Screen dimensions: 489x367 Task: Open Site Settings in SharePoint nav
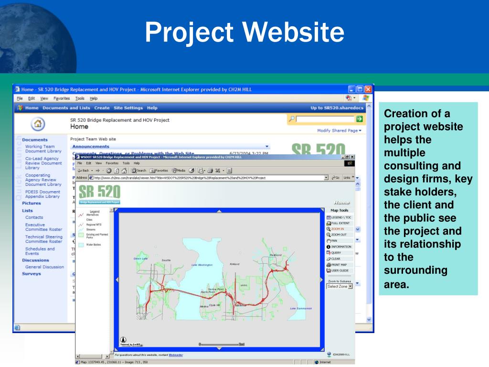(128, 108)
